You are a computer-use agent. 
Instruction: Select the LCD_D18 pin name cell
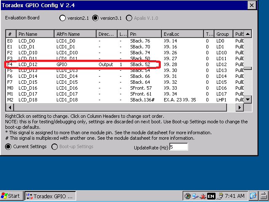coord(28,100)
